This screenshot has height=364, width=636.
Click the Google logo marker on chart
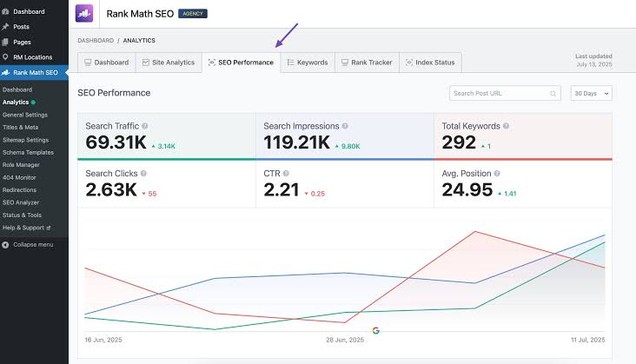(x=376, y=331)
